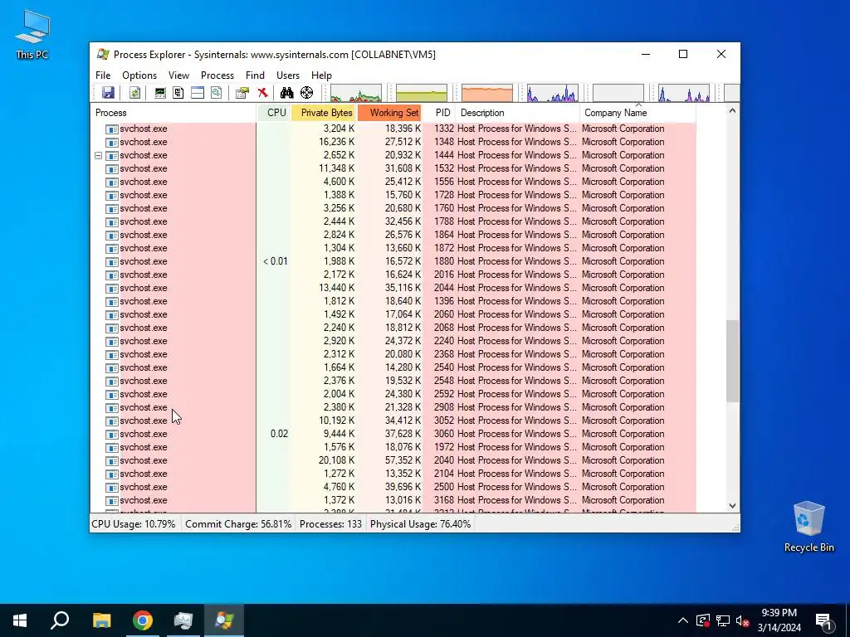Click the binoculars Find Handle icon
Image resolution: width=850 pixels, height=637 pixels.
click(286, 93)
